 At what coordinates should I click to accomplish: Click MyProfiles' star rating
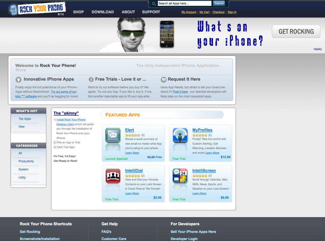200,135
